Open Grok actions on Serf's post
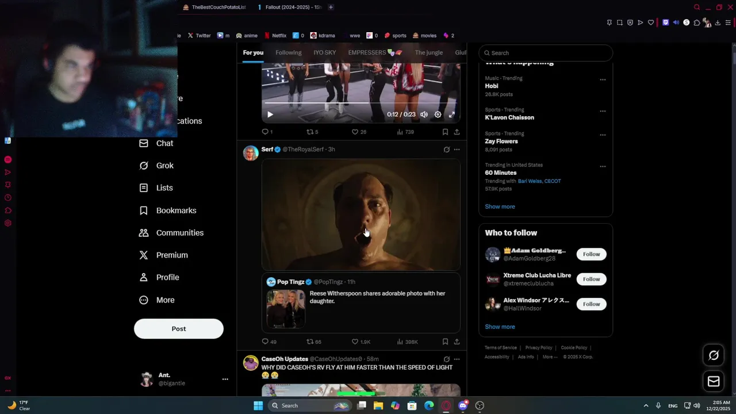The height and width of the screenshot is (414, 736). tap(446, 149)
